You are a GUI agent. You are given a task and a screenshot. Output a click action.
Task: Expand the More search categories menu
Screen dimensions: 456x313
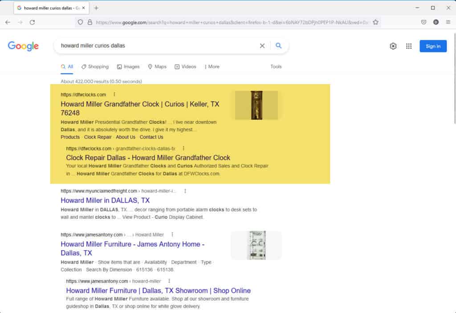point(212,67)
